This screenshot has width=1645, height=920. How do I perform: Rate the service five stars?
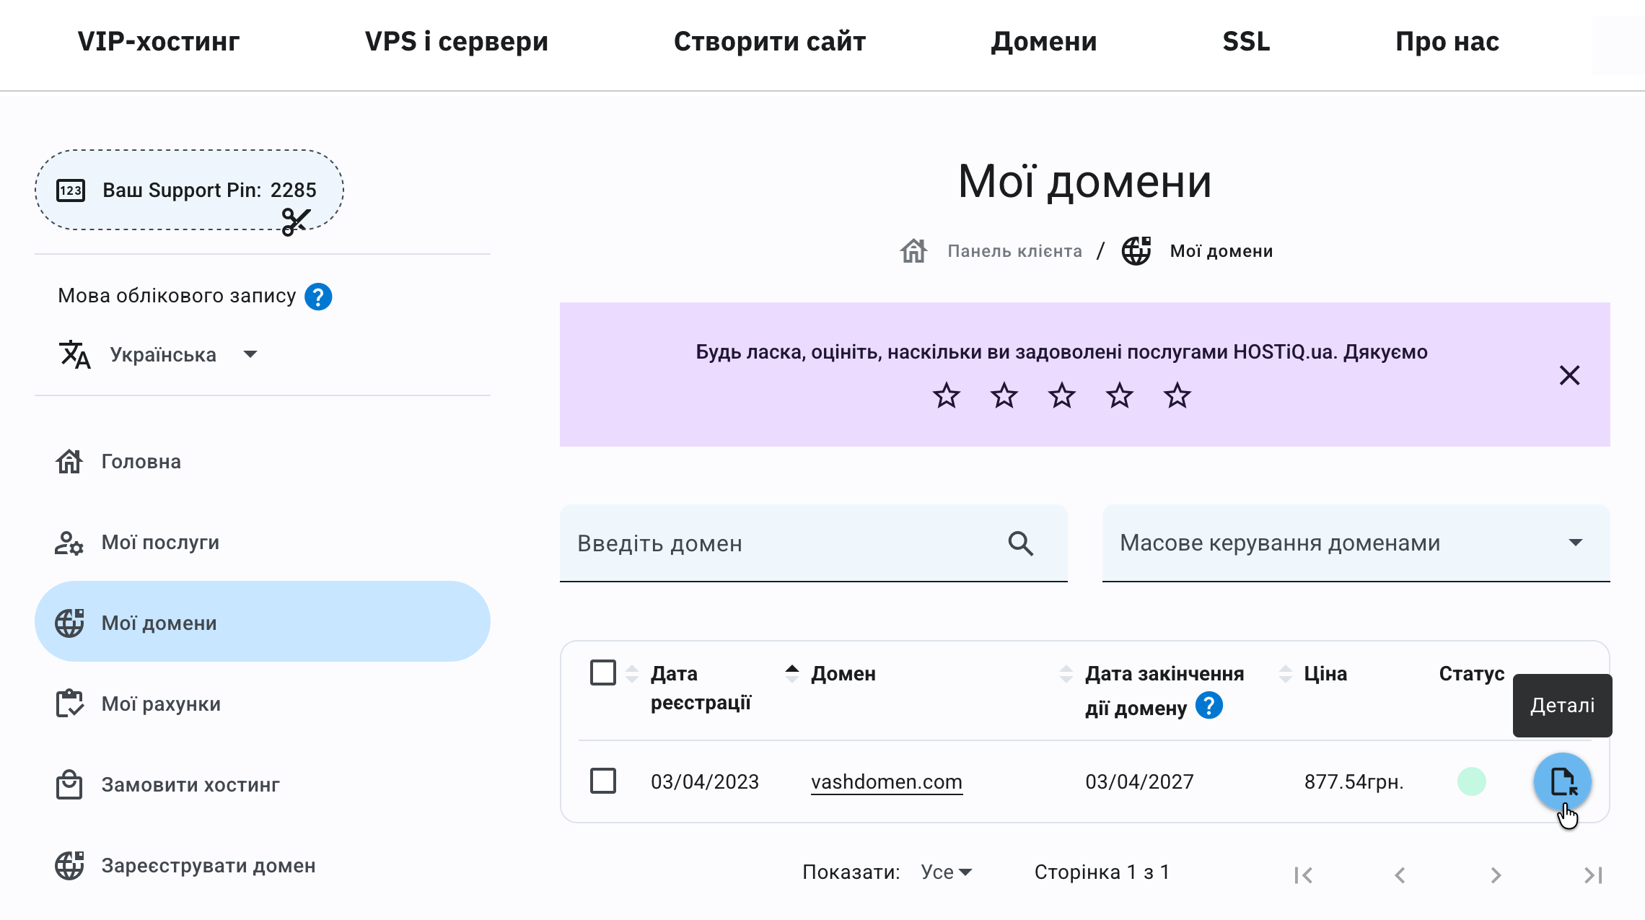(x=1177, y=395)
